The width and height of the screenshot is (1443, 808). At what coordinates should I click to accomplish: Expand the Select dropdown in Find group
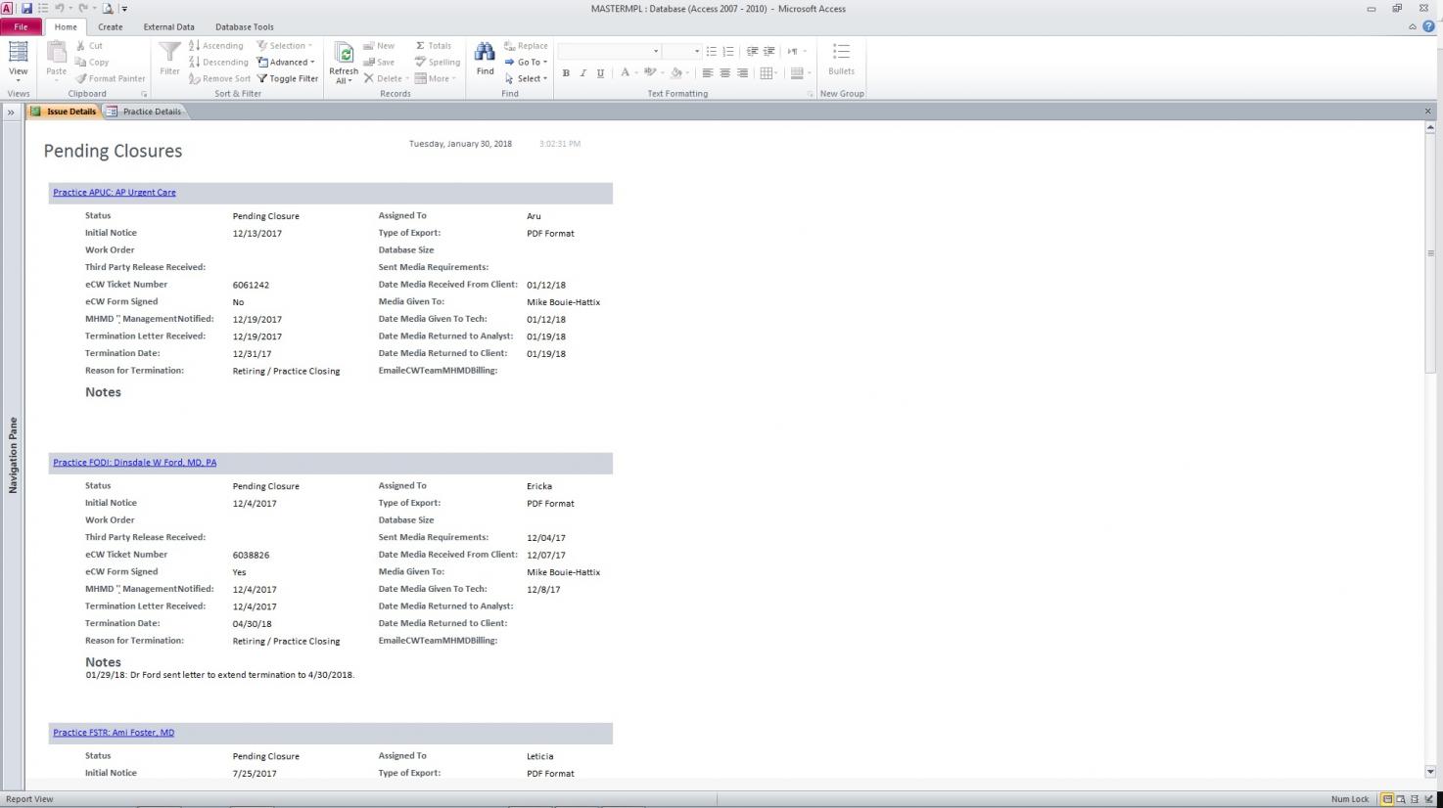527,79
